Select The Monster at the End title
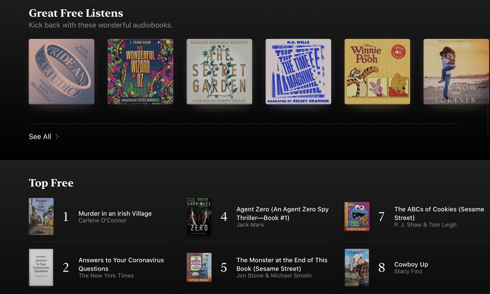 click(x=282, y=264)
